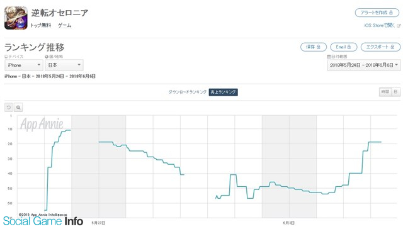Open the iPhone device dropdown
The image size is (403, 229).
(24, 65)
